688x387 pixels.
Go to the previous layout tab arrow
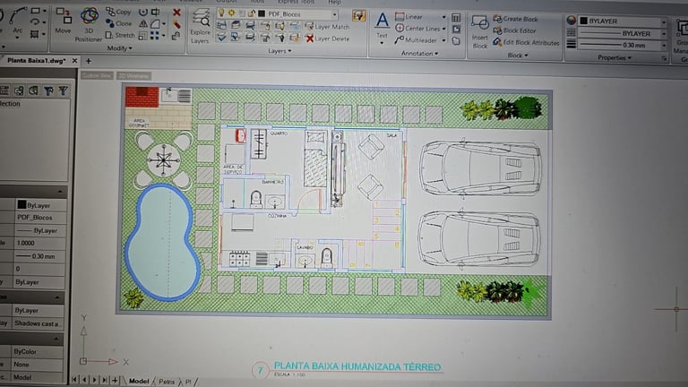click(84, 380)
